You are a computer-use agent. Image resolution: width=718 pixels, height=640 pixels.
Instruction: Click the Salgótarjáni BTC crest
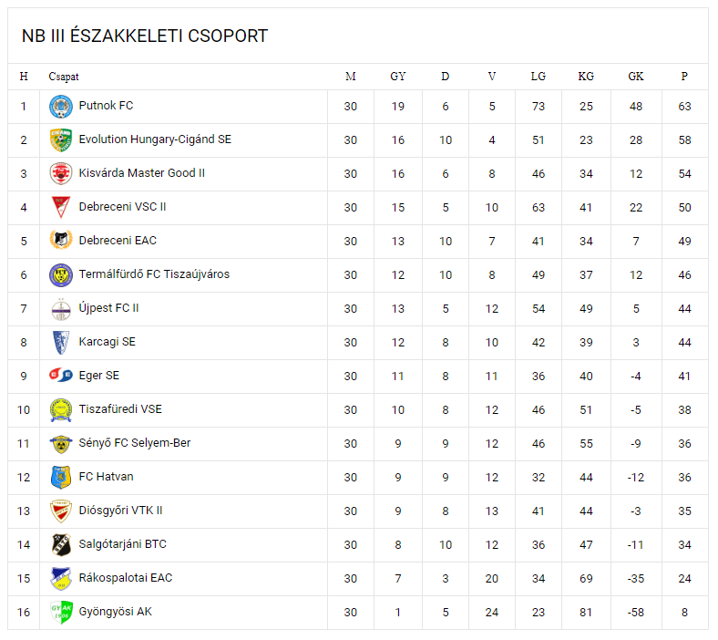61,544
